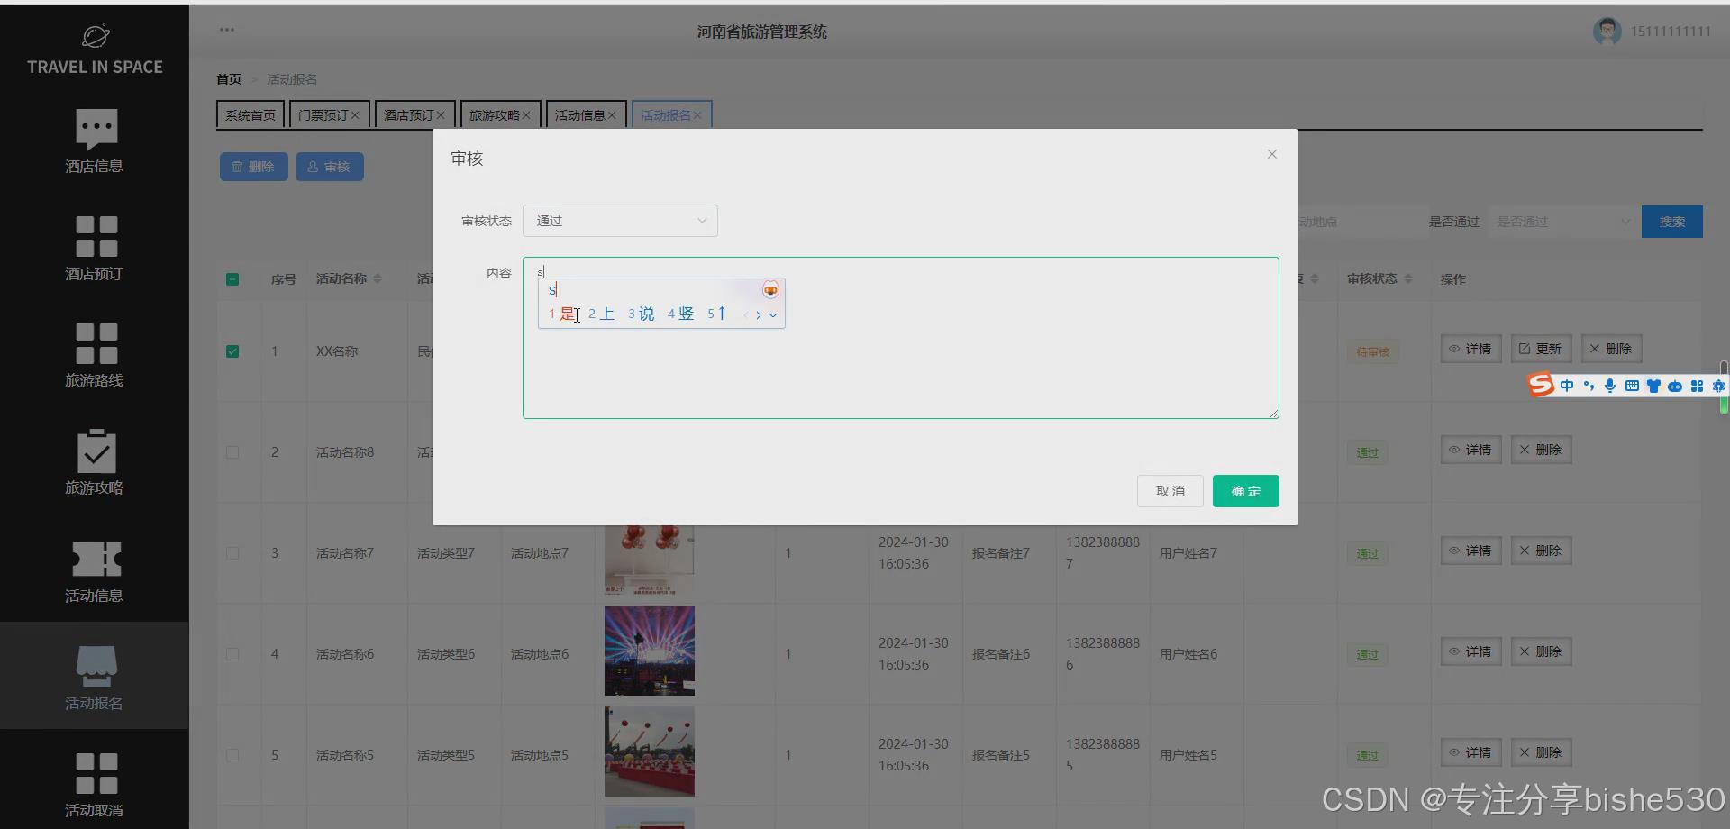Check the row 2 活动名称8 checkbox
This screenshot has height=829, width=1730.
[232, 452]
